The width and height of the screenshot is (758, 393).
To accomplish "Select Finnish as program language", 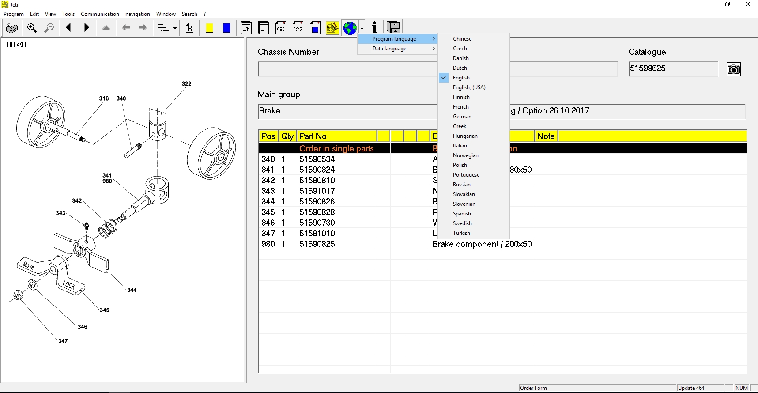I will (x=474, y=97).
